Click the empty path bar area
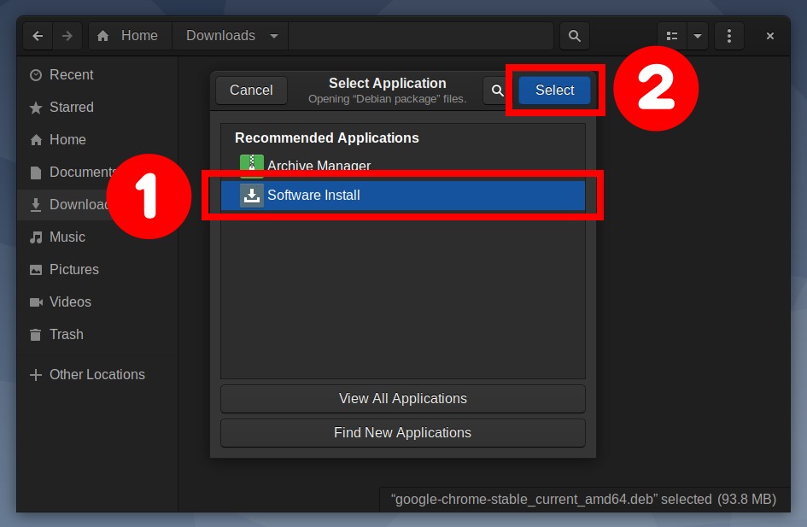This screenshot has height=527, width=807. (421, 36)
